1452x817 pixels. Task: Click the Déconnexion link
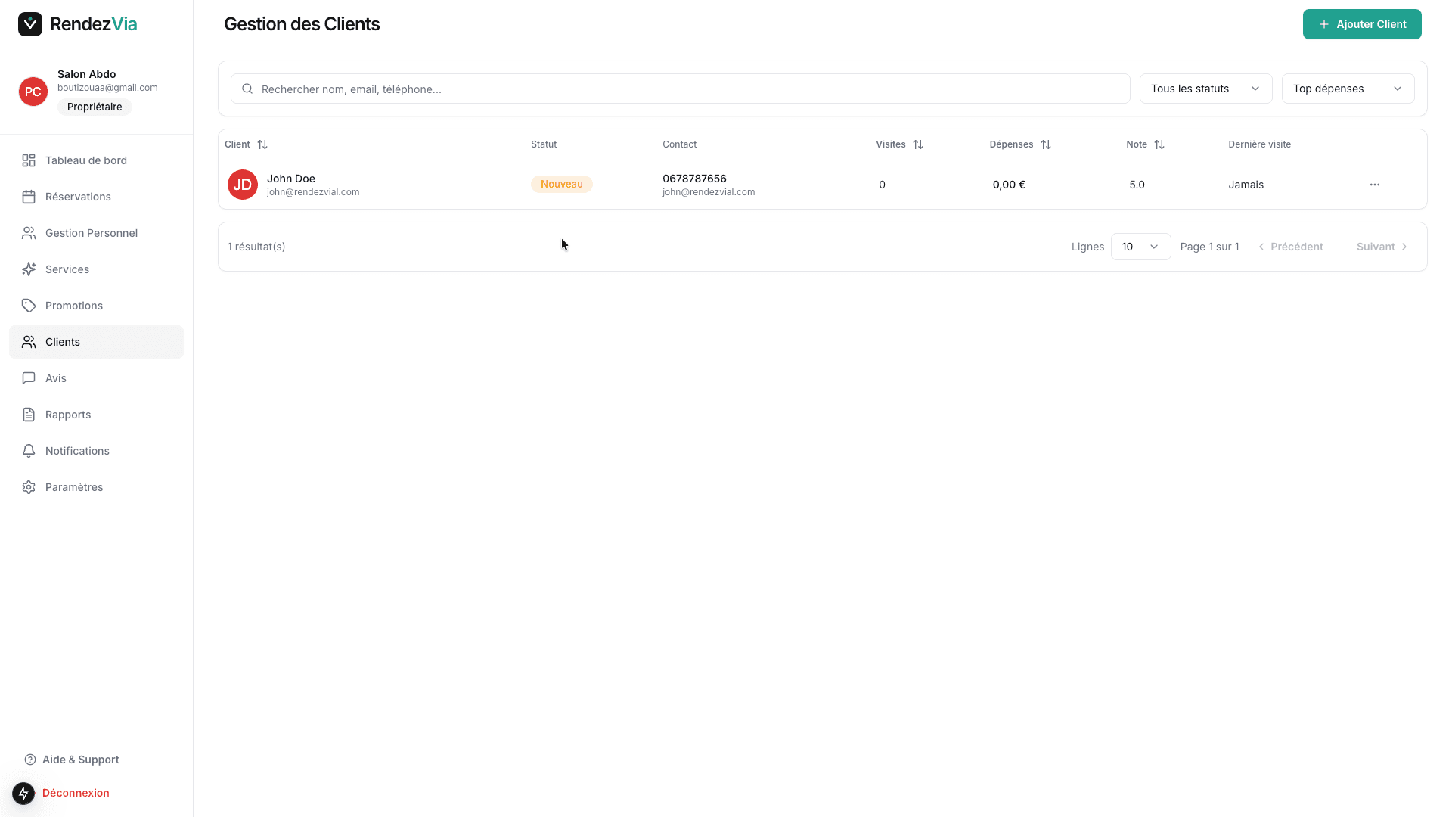click(x=76, y=793)
